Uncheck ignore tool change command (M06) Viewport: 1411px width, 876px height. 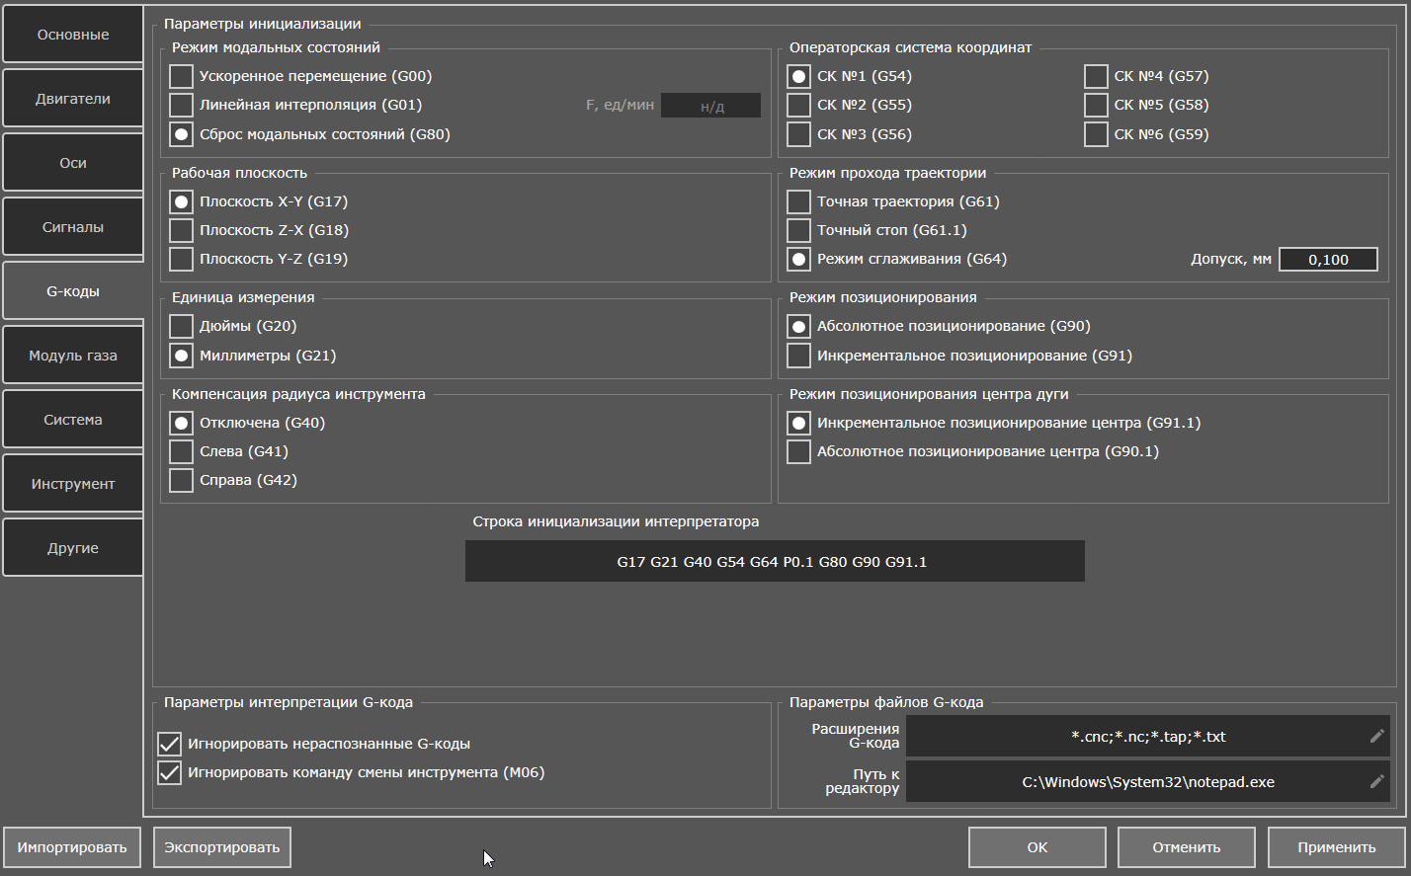coord(169,772)
